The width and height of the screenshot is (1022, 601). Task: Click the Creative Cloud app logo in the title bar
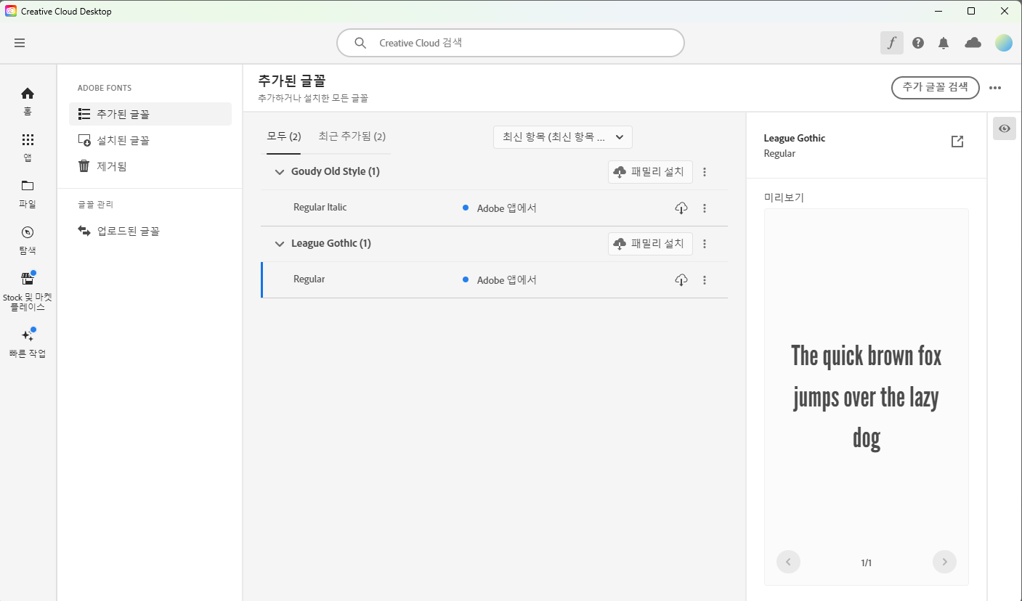11,11
